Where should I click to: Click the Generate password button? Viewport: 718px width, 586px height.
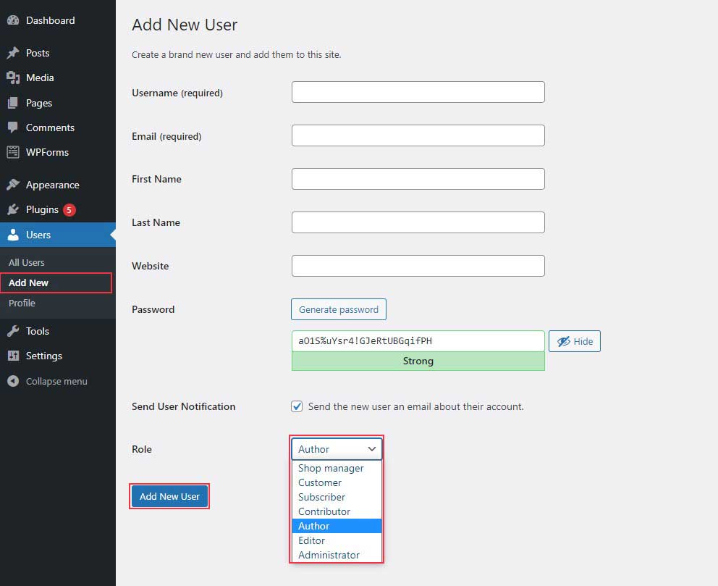339,309
